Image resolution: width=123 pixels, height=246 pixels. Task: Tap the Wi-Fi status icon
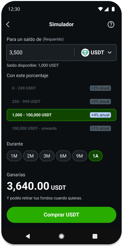(100, 9)
